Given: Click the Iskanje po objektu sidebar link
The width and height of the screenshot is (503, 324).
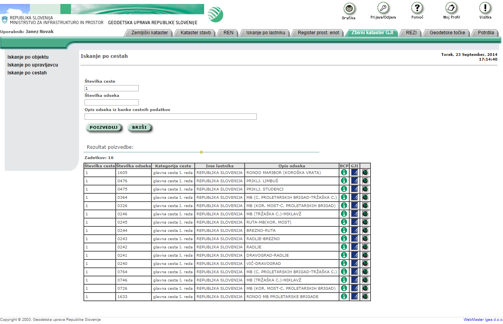Looking at the screenshot, I should point(28,57).
